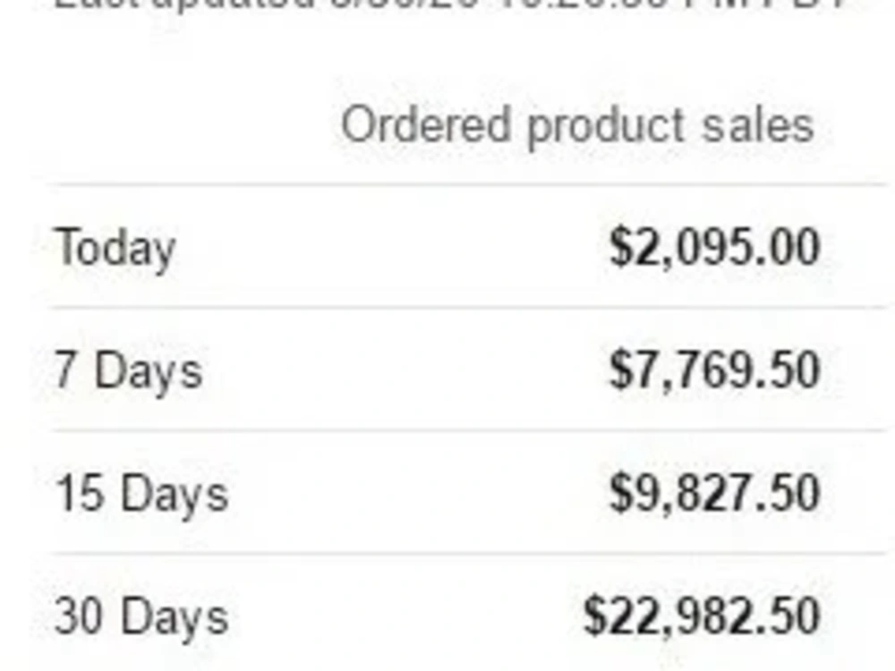Select the $9,827.50 sales value
The height and width of the screenshot is (671, 895).
coord(714,494)
